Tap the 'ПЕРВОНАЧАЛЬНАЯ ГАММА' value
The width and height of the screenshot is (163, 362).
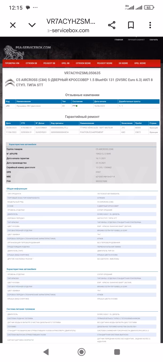pyautogui.click(x=108, y=247)
